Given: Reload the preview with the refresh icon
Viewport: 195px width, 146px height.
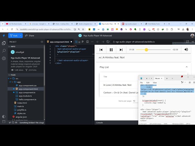Looking at the screenshot, I should click(108, 42).
